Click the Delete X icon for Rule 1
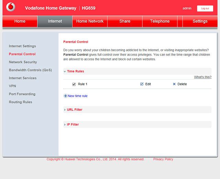 [174, 84]
